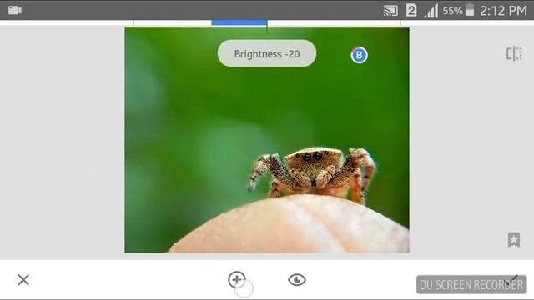Tap the battery status icon

(x=470, y=10)
